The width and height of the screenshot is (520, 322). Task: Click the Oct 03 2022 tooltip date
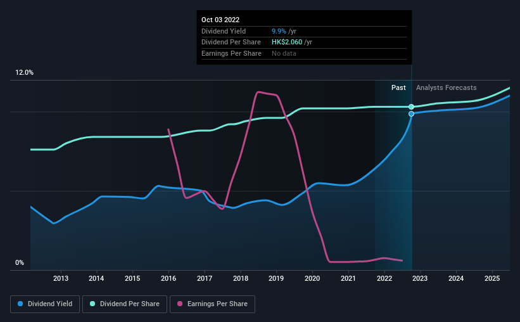(x=220, y=20)
